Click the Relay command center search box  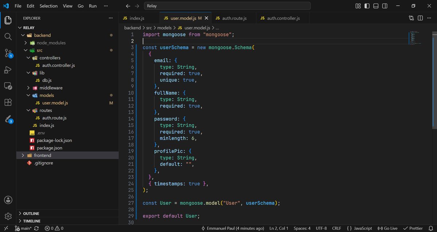coord(227,6)
